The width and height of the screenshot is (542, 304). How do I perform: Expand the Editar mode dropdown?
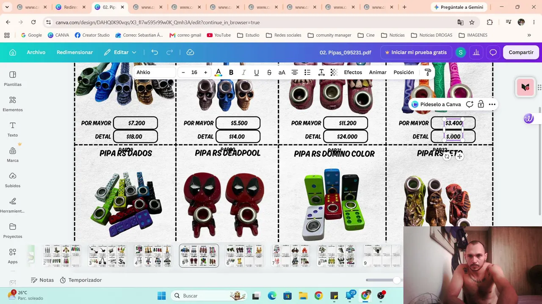(x=121, y=52)
